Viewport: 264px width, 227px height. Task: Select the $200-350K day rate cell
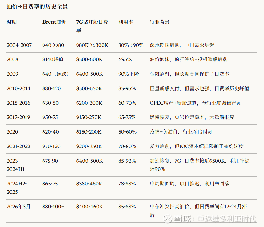(x=89, y=146)
